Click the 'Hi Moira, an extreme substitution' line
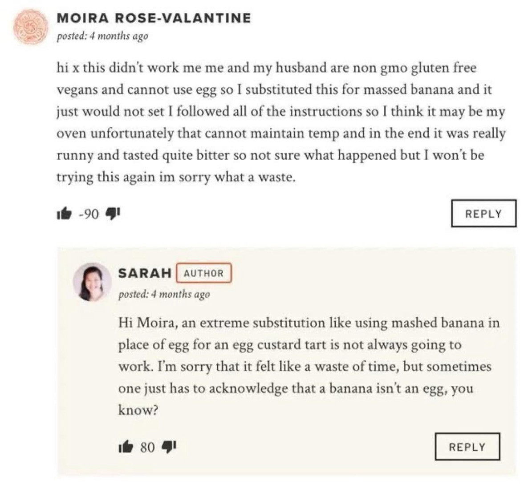The image size is (532, 485). [x=309, y=323]
